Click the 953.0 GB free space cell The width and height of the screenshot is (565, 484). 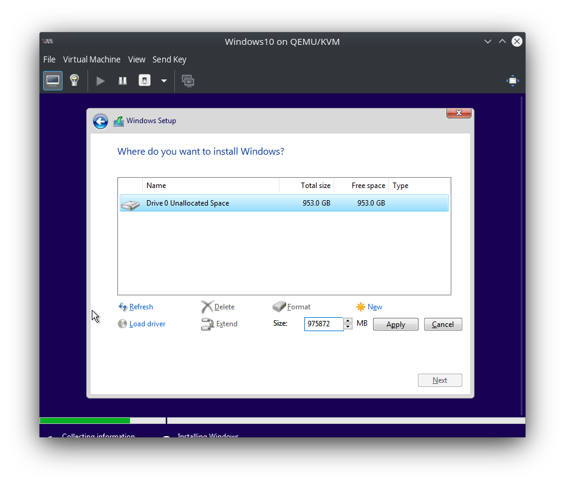[x=371, y=203]
